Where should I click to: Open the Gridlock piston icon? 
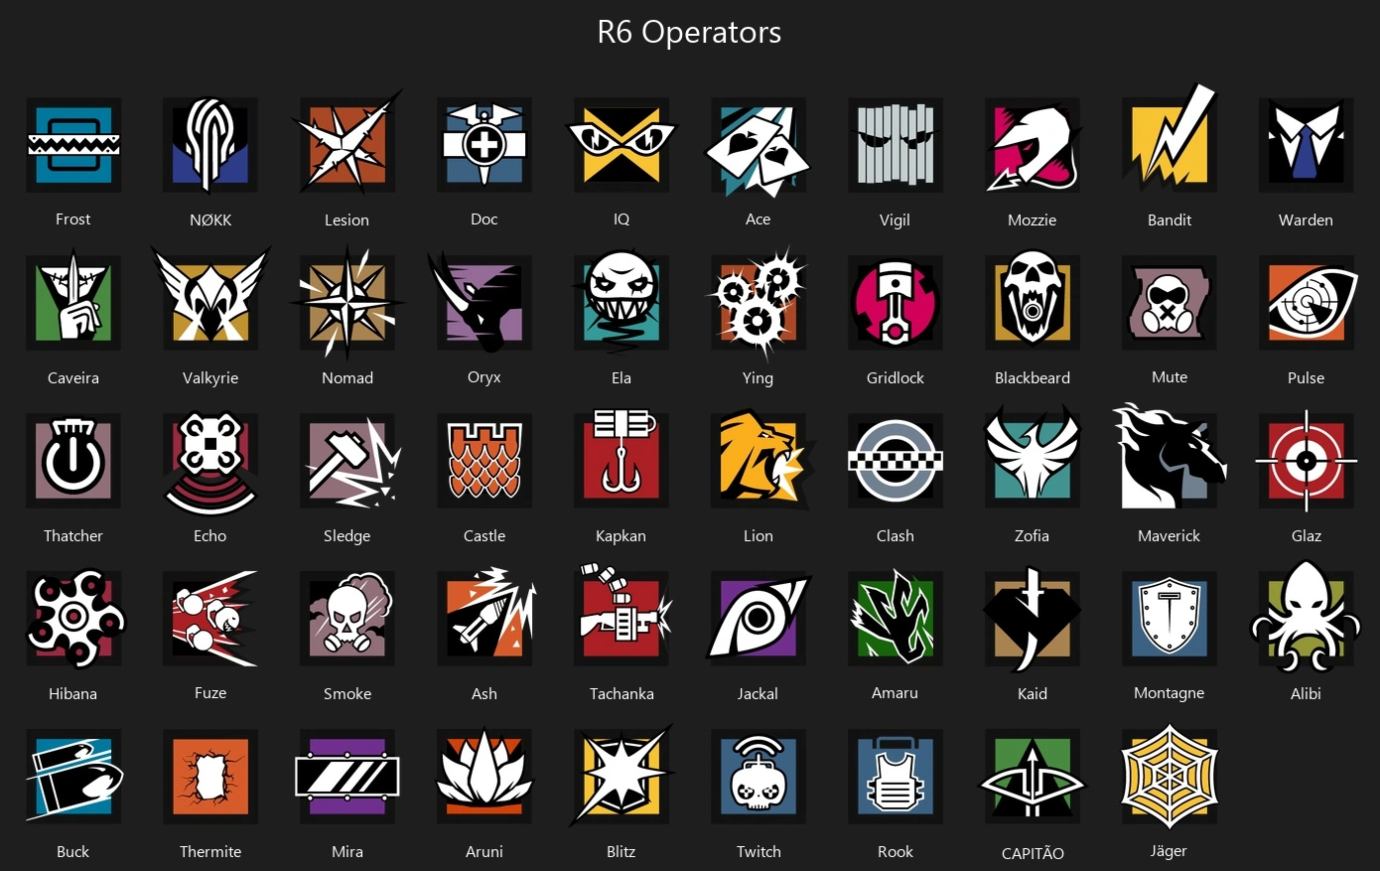point(896,303)
